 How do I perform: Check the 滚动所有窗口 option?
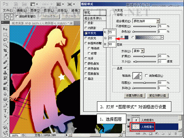[17, 16]
